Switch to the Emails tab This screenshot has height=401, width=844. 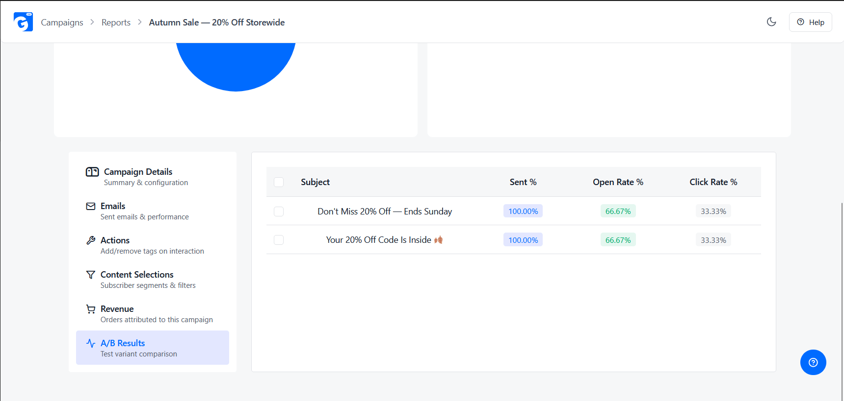tap(153, 211)
